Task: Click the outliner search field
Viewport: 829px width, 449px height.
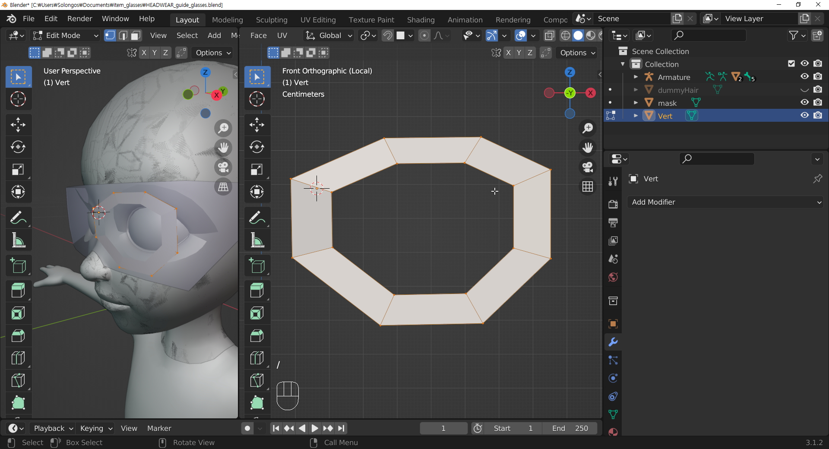Action: coord(709,35)
